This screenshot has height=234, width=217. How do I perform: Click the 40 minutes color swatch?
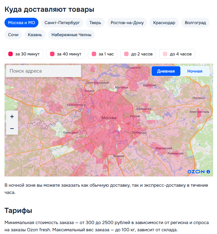[x=52, y=54]
